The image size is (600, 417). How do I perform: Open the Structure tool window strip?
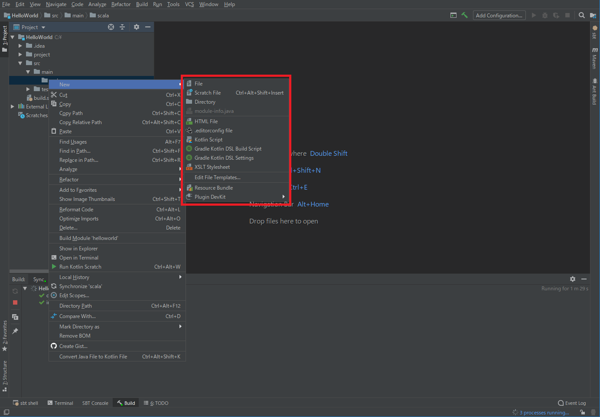(5, 376)
